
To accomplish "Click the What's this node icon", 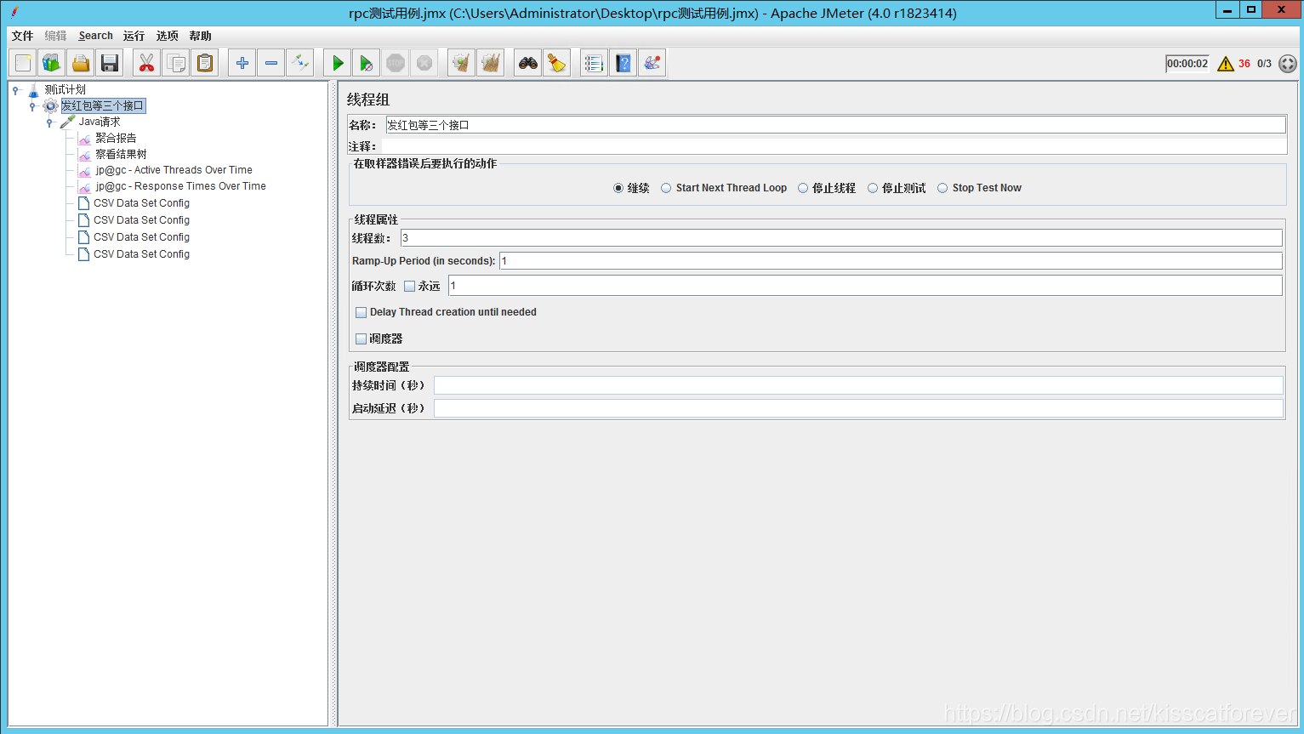I will (x=652, y=63).
